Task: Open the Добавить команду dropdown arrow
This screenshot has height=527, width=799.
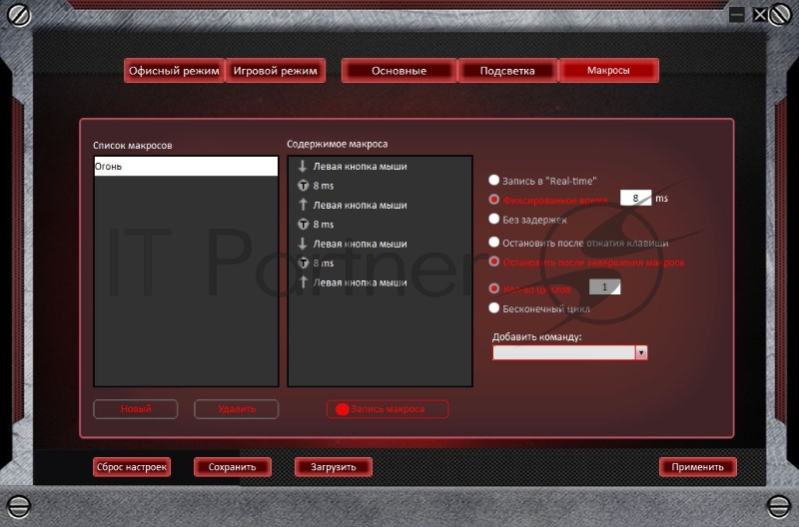Action: click(641, 352)
